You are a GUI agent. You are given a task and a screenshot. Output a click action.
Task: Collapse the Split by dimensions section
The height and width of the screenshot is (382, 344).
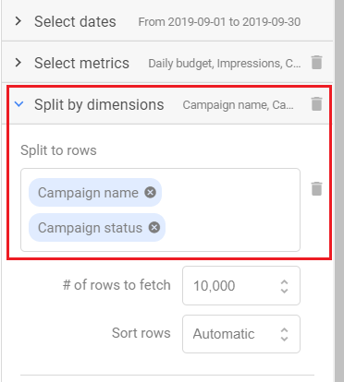19,104
